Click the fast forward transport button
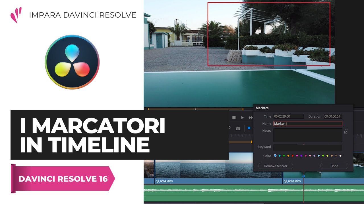Screen dimensions: 364x204 click(251, 118)
